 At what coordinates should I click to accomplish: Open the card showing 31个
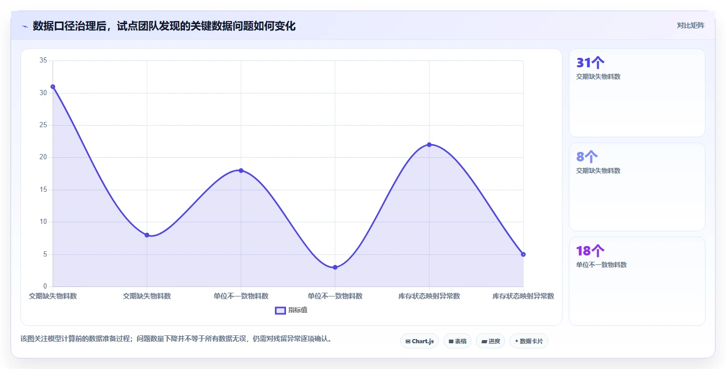click(x=637, y=93)
